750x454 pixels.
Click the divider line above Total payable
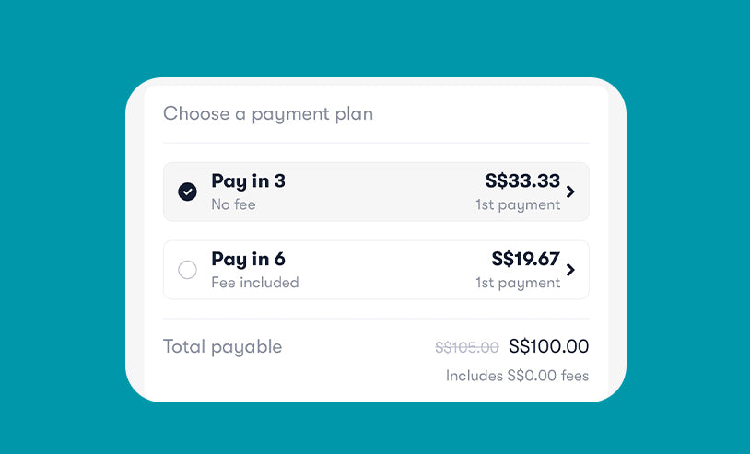pos(376,319)
